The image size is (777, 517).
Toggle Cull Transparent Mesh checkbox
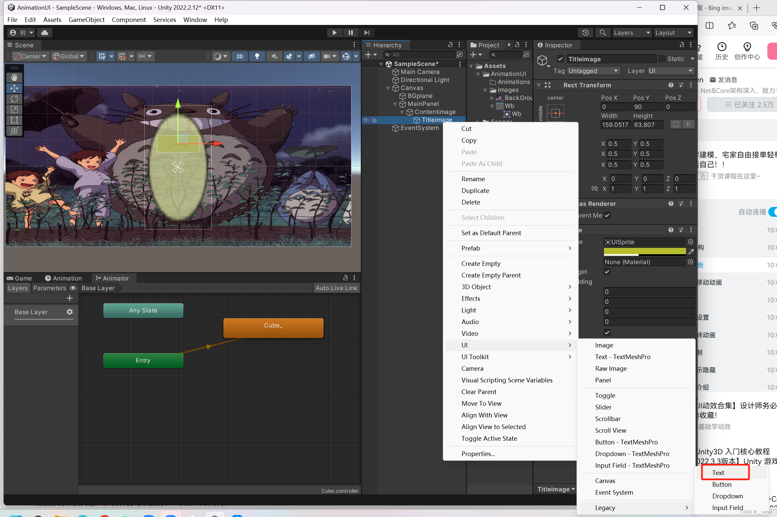click(x=607, y=216)
